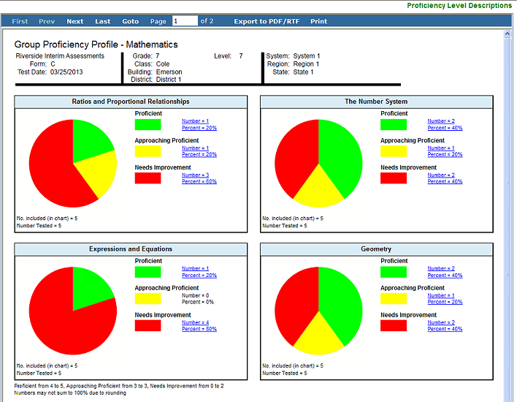Click the page number input field
The width and height of the screenshot is (517, 402).
185,20
